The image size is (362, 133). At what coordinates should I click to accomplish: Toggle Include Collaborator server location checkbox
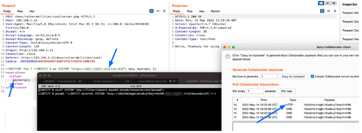pyautogui.click(x=312, y=76)
